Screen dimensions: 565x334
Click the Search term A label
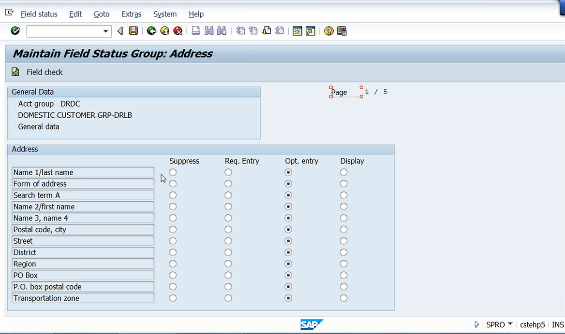[83, 195]
